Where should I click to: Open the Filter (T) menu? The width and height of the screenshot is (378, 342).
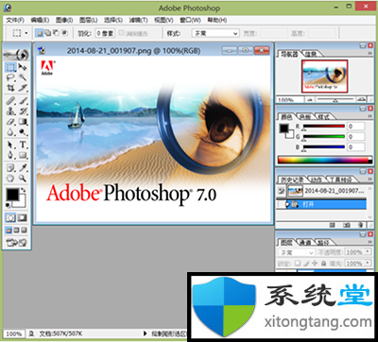coord(138,20)
